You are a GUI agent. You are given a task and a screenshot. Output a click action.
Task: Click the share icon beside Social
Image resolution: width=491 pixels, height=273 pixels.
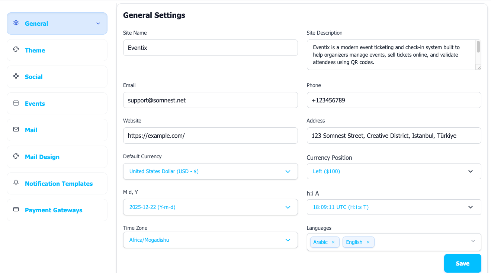pos(16,76)
